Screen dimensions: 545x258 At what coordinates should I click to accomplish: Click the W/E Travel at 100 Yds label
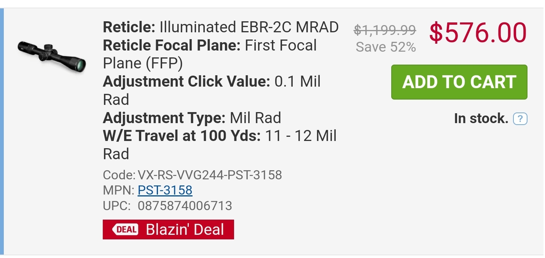(182, 136)
